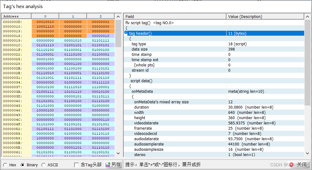The width and height of the screenshot is (312, 170).
Task: Click the Value (Description) column header
Action: [x=265, y=16]
